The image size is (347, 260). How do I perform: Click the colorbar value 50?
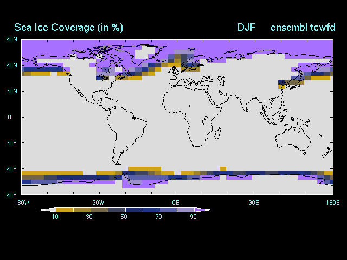click(124, 217)
